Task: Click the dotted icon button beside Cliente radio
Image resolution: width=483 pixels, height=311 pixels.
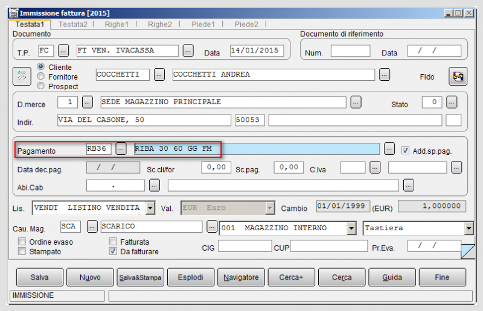Action: tap(22, 77)
